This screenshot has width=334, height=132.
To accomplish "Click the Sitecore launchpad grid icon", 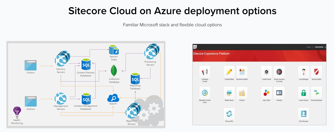I will pos(195,47).
